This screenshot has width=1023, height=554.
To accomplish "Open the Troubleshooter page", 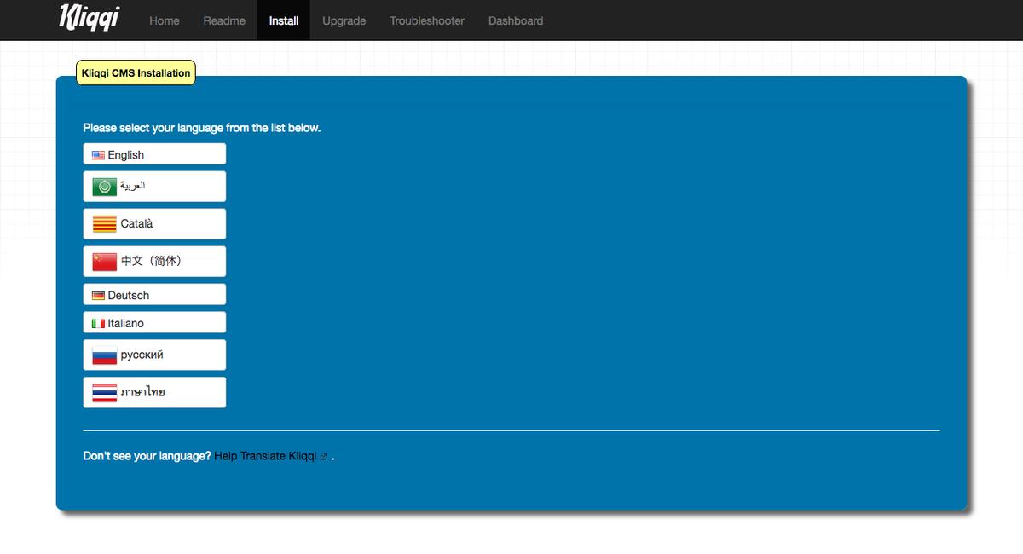I will pos(427,20).
